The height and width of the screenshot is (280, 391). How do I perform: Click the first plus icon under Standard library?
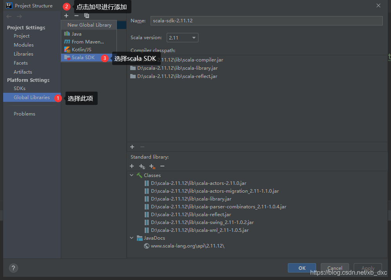(132, 166)
